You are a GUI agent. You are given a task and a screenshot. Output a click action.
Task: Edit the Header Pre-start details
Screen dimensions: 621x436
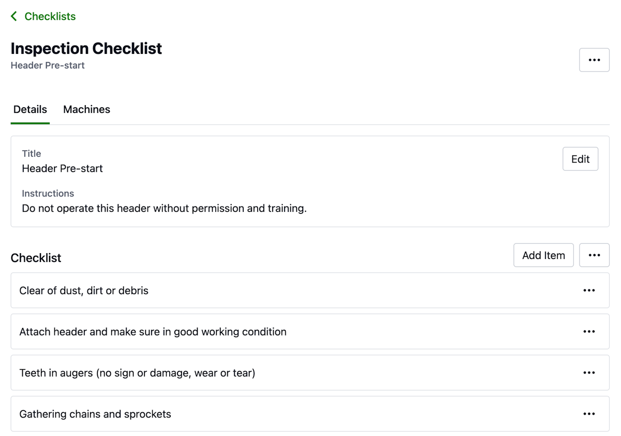[580, 159]
